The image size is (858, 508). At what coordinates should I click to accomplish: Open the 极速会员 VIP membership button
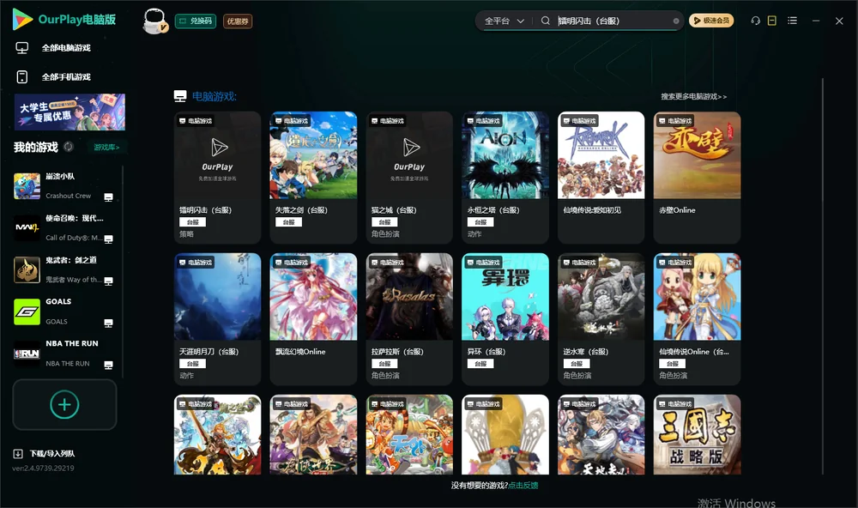tap(710, 21)
